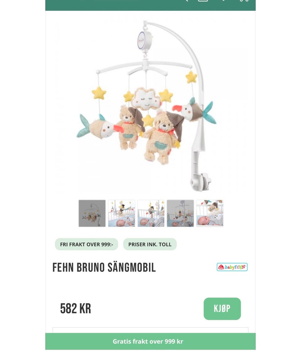The width and height of the screenshot is (301, 351).
Task: Select fourth thumbnail showing mobile on grey wall
Action: 180,213
